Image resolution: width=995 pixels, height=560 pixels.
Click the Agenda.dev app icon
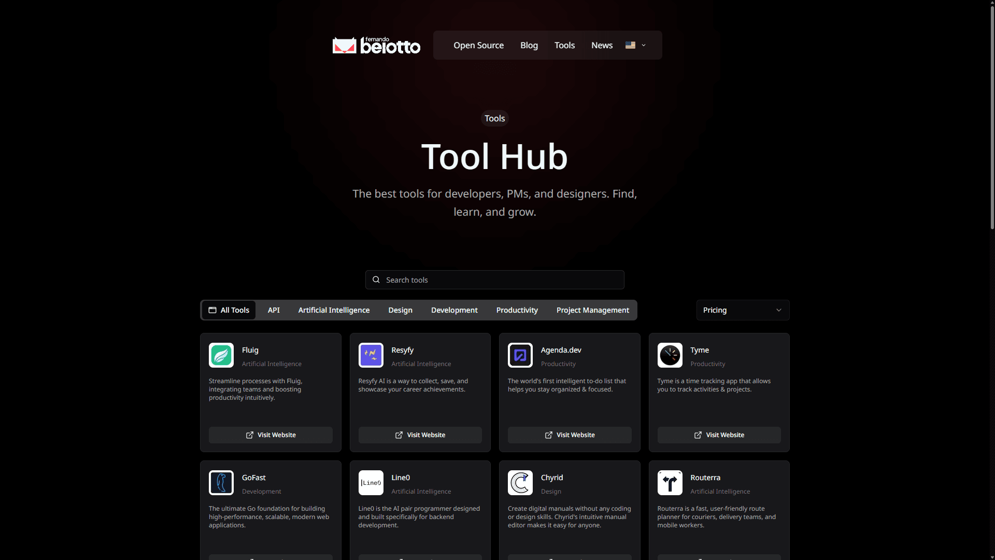(520, 355)
